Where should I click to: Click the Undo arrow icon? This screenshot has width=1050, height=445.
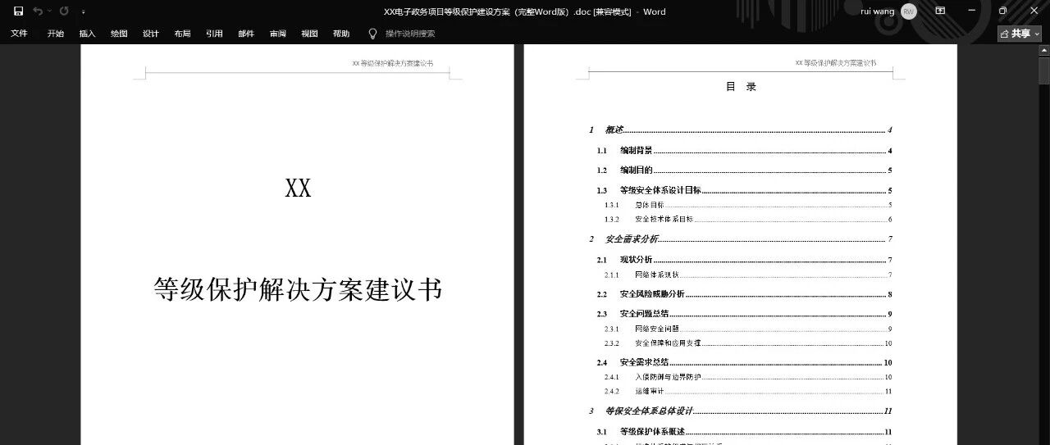tap(37, 11)
